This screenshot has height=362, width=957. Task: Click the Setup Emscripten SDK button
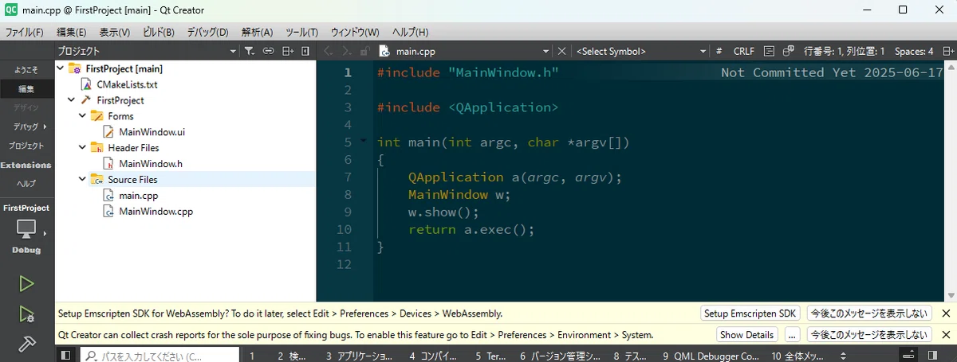click(x=750, y=313)
